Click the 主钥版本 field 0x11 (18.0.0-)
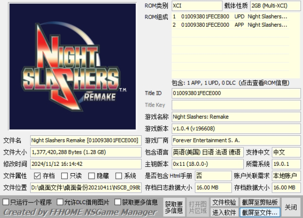This screenshot has height=218, width=303. click(x=208, y=164)
